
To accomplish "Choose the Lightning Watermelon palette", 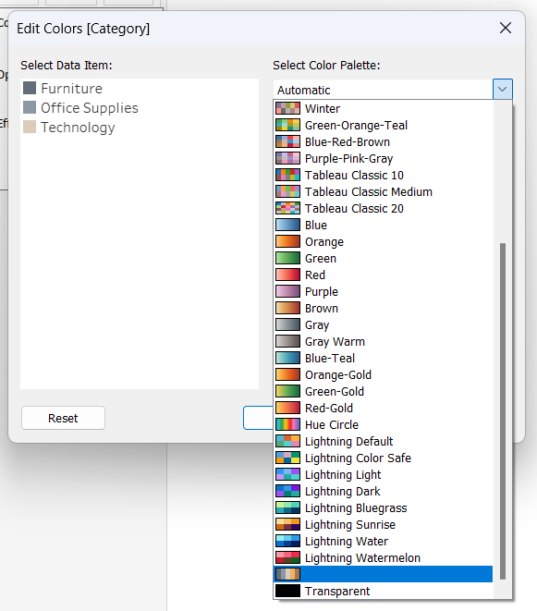I will pyautogui.click(x=383, y=558).
